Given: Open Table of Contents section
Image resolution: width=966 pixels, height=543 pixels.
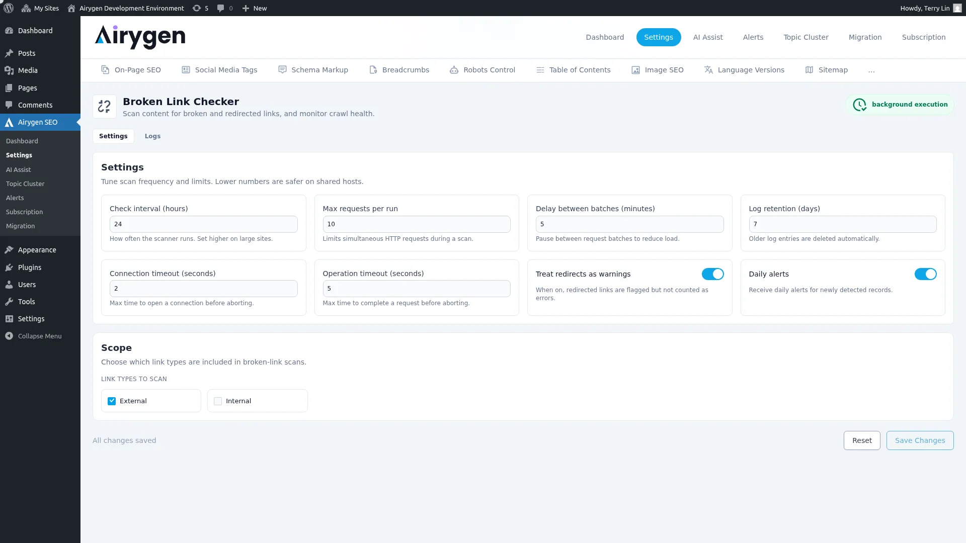Looking at the screenshot, I should (573, 70).
